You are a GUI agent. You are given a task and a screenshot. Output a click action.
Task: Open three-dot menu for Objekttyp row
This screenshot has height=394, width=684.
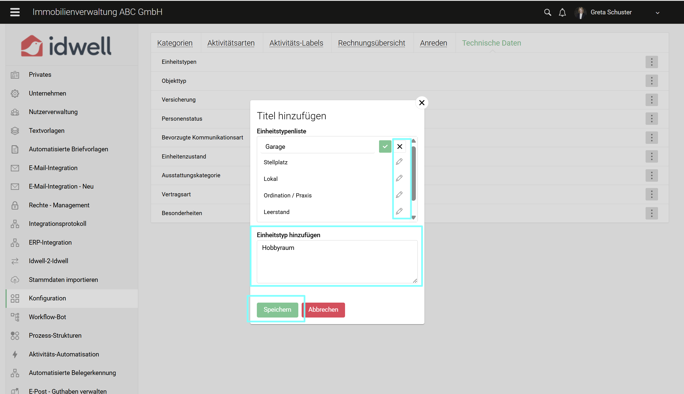(x=652, y=81)
